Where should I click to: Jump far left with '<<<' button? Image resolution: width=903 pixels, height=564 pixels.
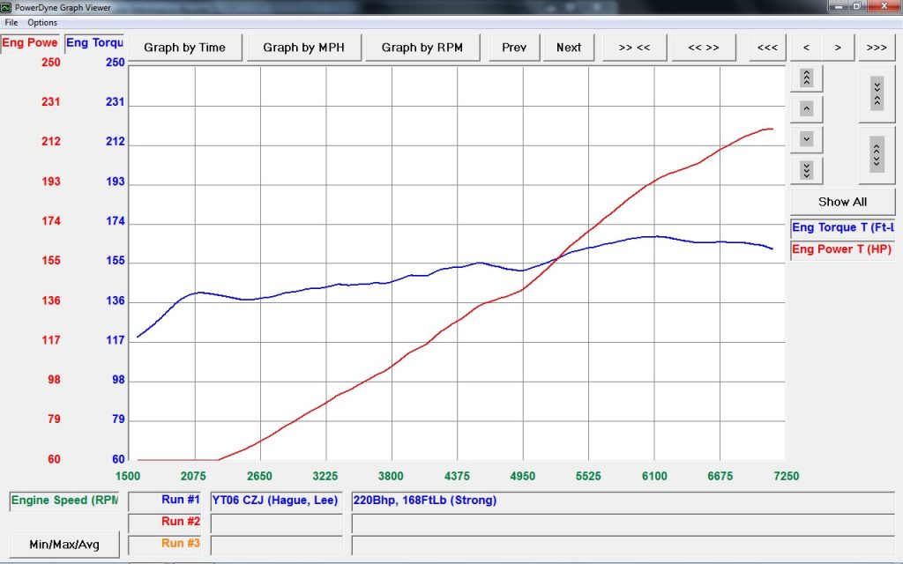(x=767, y=48)
